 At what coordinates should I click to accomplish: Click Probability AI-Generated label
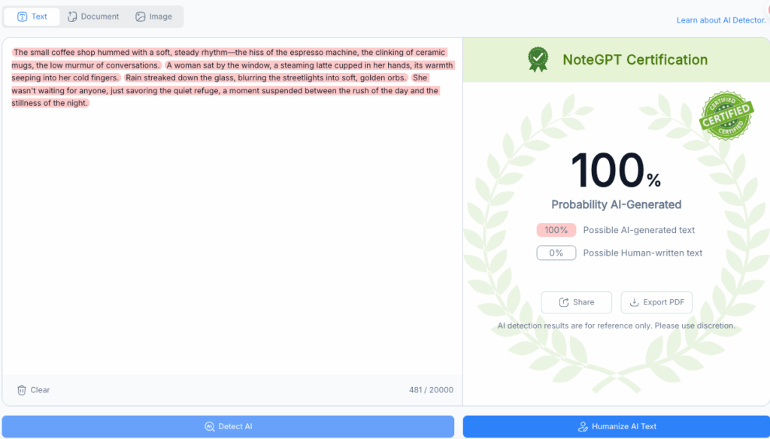click(617, 204)
